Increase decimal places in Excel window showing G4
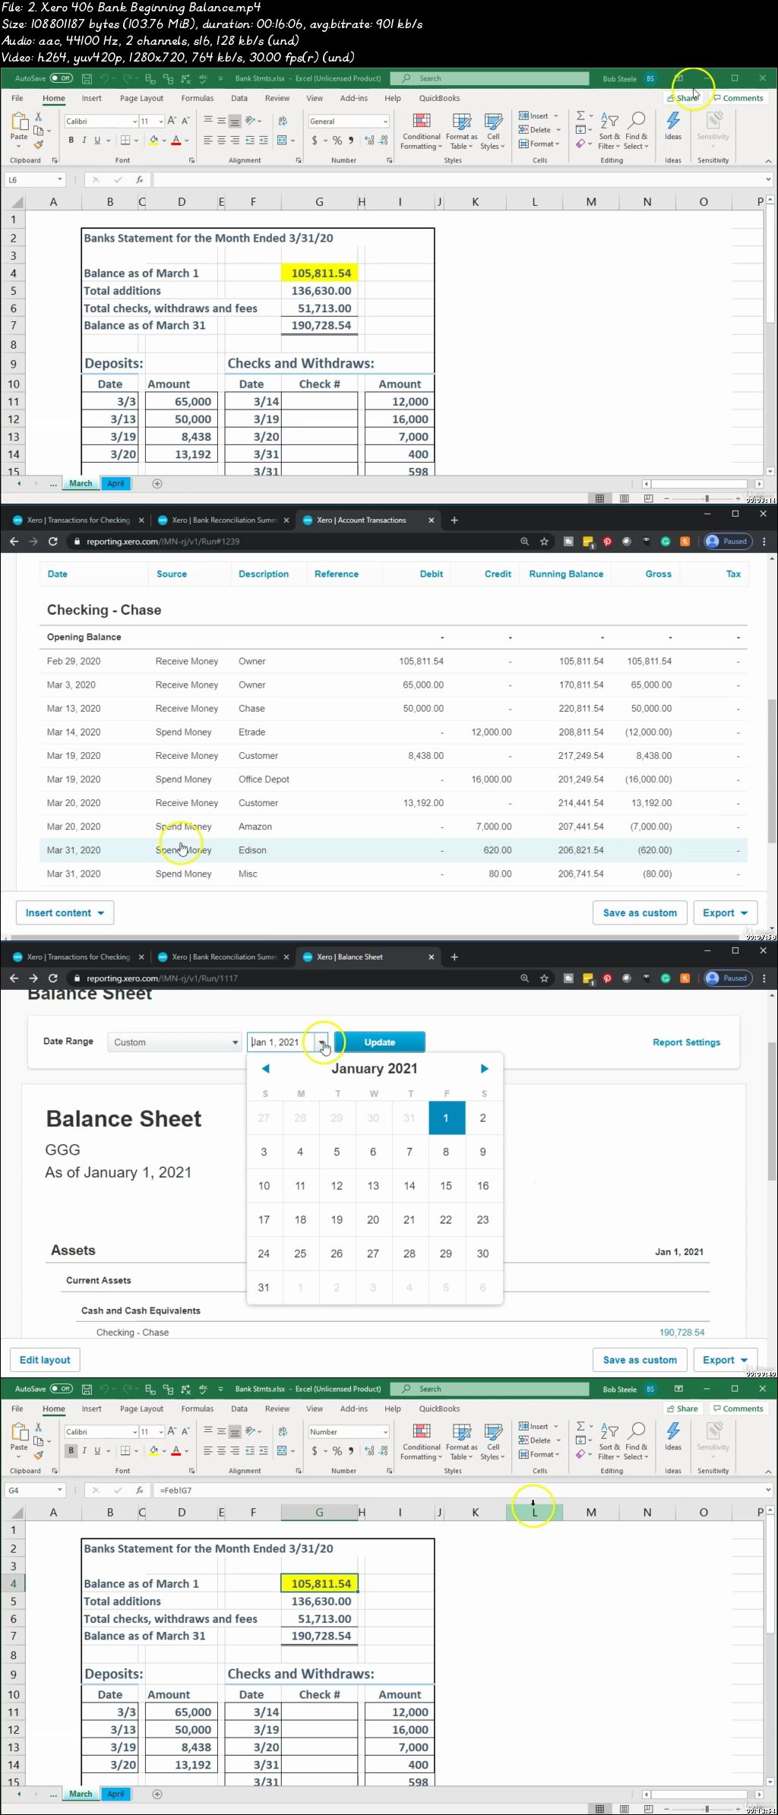 pyautogui.click(x=370, y=1450)
